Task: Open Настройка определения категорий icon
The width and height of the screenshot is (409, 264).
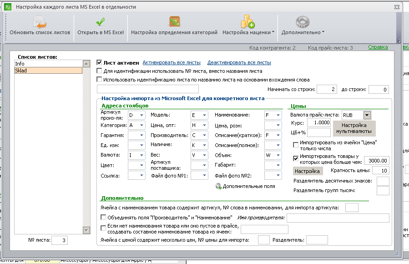Action: point(175,22)
